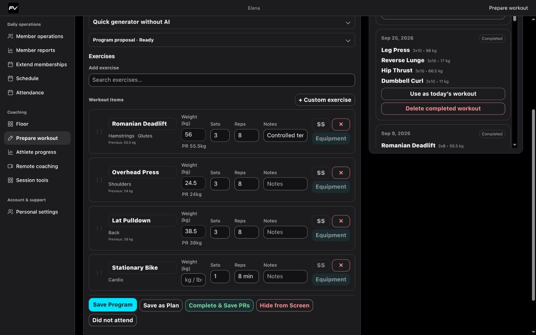Open Equipment options for Overhead Press
The height and width of the screenshot is (335, 536).
coord(331,187)
